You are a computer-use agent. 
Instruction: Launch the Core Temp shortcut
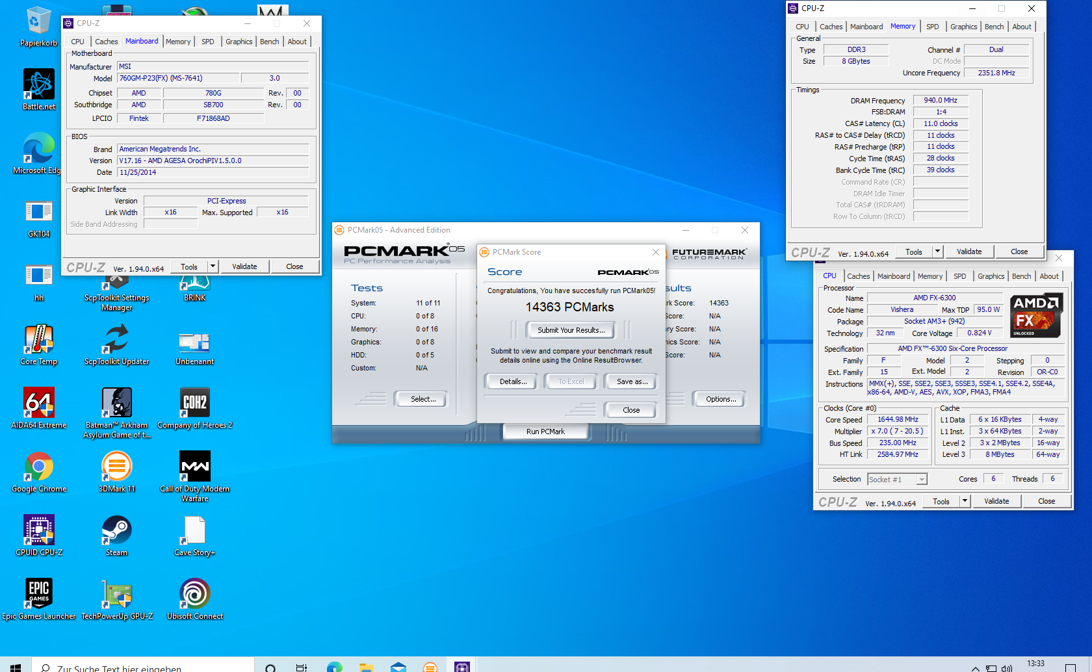(x=38, y=345)
